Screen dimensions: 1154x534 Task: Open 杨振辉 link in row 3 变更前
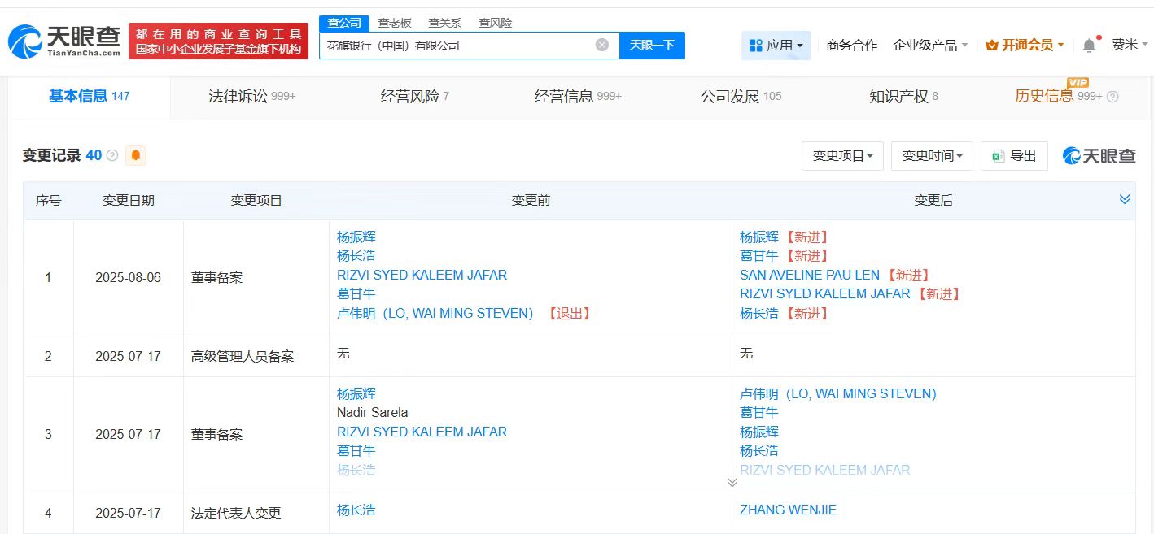356,393
